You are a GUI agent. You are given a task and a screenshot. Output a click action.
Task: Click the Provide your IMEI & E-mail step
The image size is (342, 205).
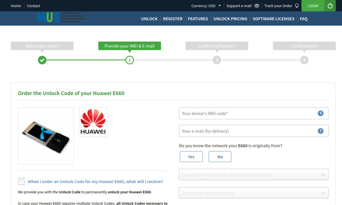tap(130, 46)
